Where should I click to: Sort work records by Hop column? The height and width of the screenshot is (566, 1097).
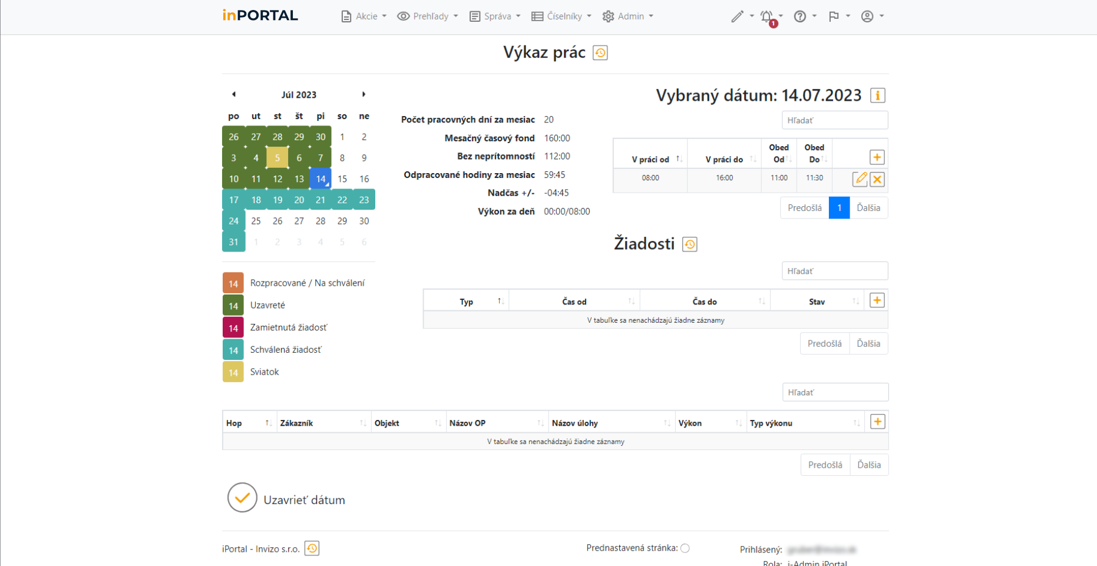coord(249,423)
